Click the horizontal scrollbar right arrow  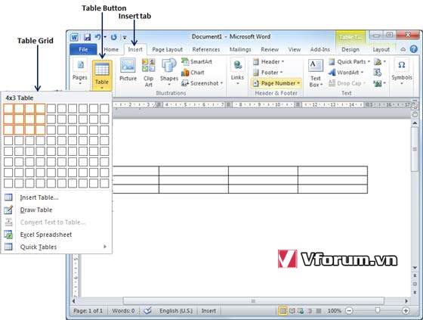click(x=406, y=300)
